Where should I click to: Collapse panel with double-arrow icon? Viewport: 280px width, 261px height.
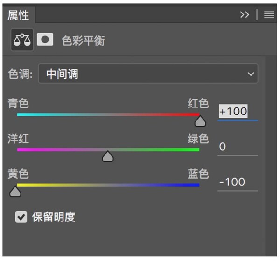pos(245,15)
